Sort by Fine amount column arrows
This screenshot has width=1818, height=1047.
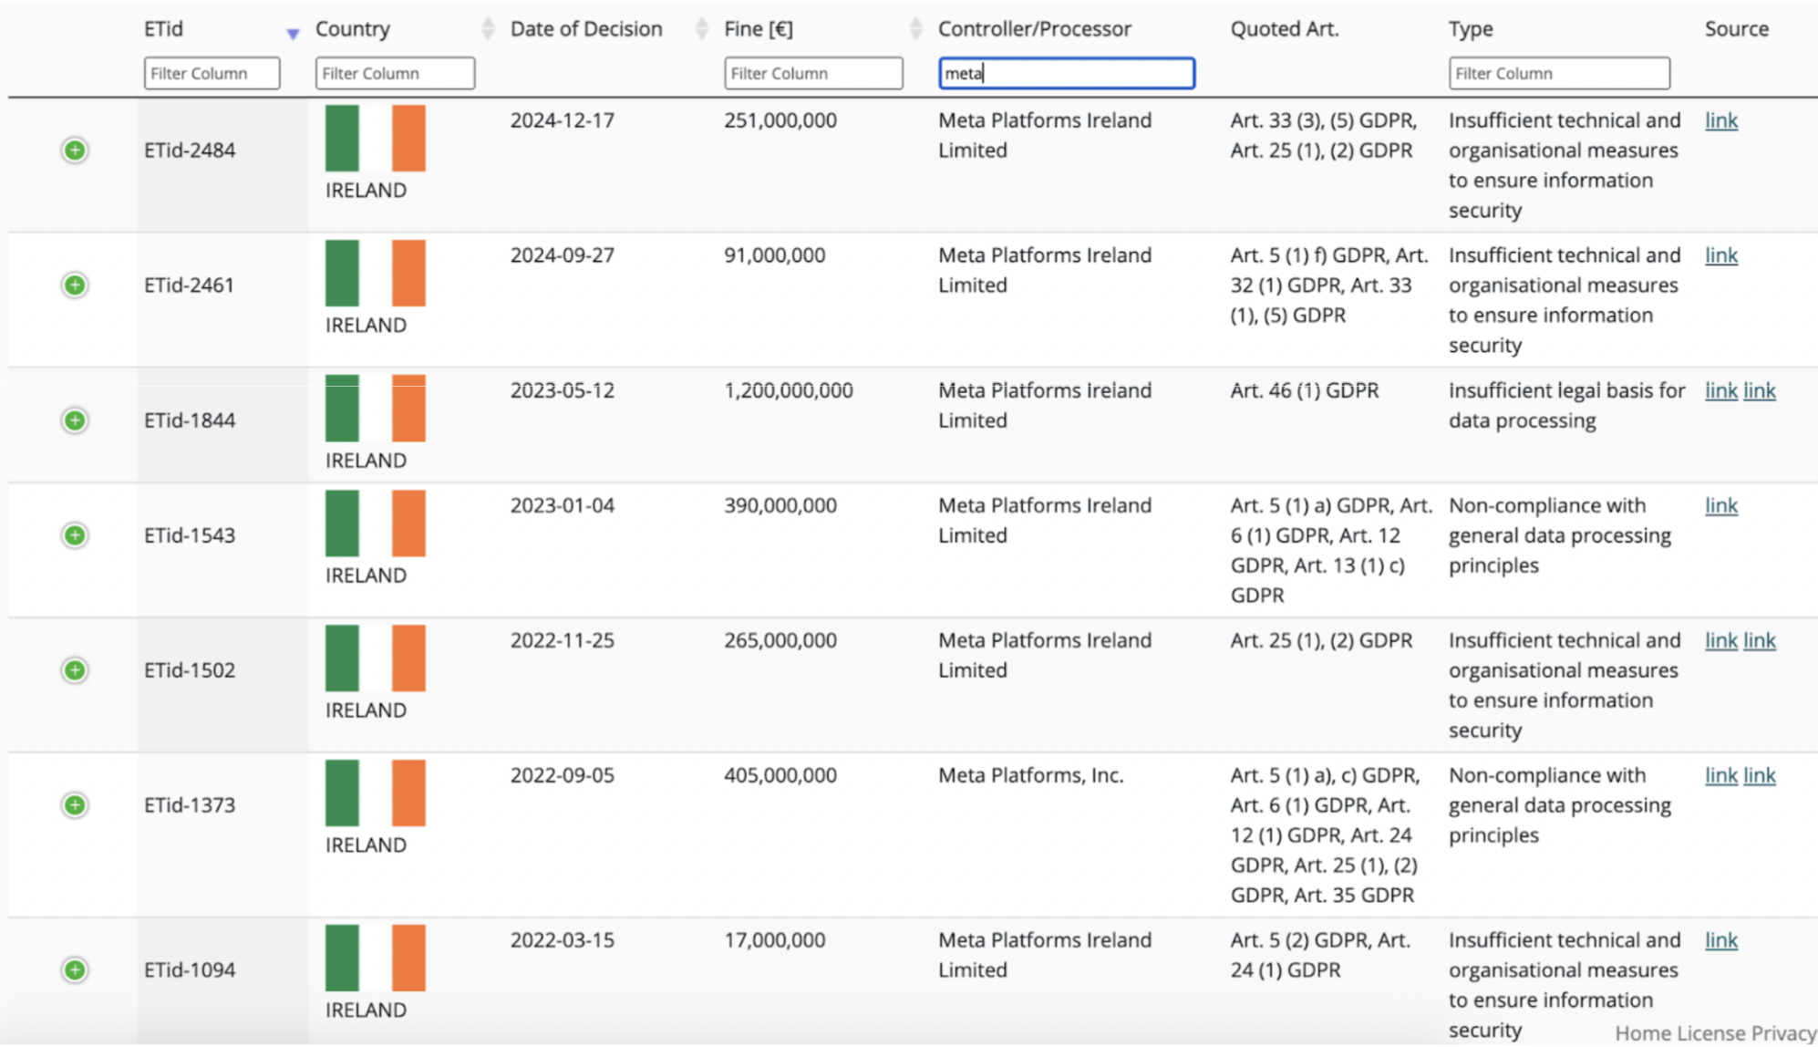(915, 29)
